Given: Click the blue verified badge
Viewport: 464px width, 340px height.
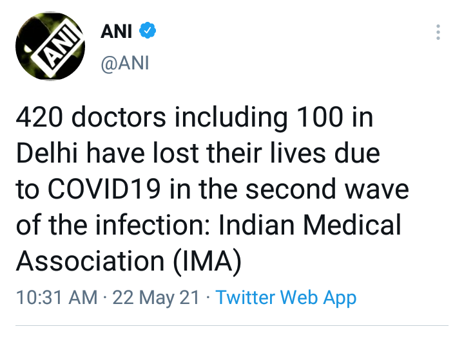Looking at the screenshot, I should tap(147, 30).
